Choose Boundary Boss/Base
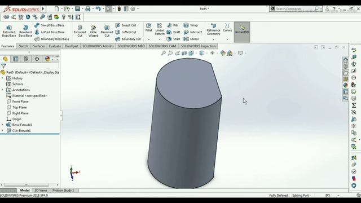This screenshot has width=361, height=203. tap(52, 39)
